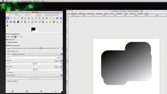The width and height of the screenshot is (167, 94).
Task: Click the delete tool options trash icon
Action: click(41, 91)
